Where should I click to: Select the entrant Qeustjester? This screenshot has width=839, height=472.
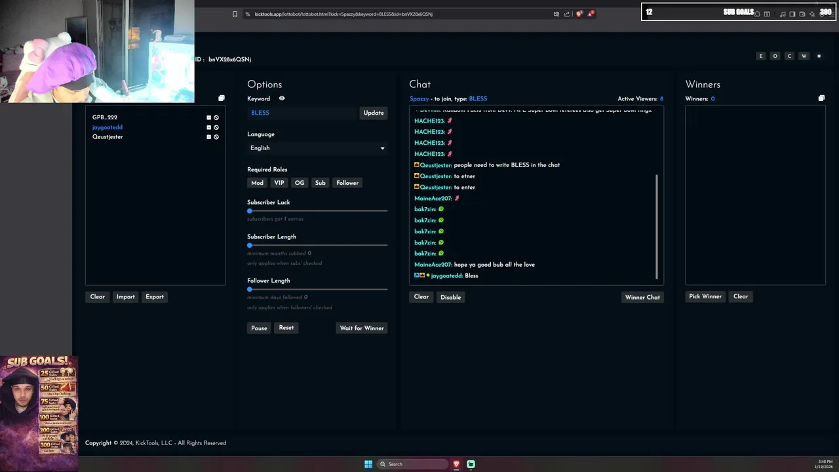107,137
